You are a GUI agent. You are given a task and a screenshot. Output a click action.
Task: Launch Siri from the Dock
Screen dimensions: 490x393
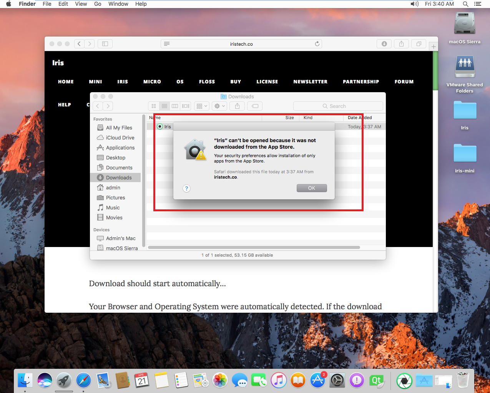pyautogui.click(x=45, y=380)
